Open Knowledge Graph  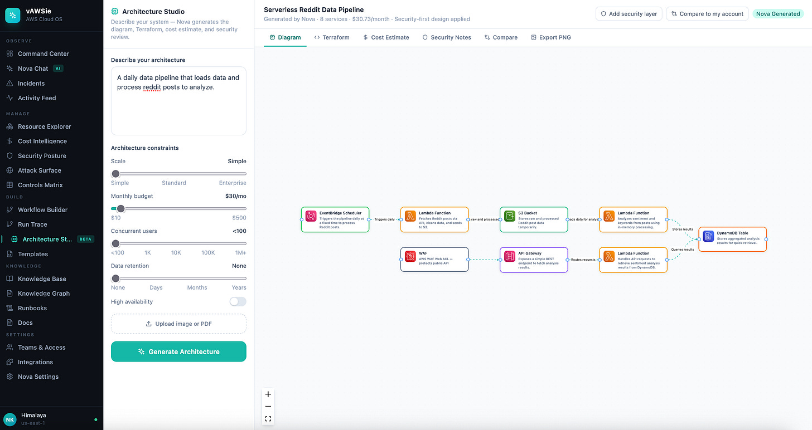tap(43, 293)
